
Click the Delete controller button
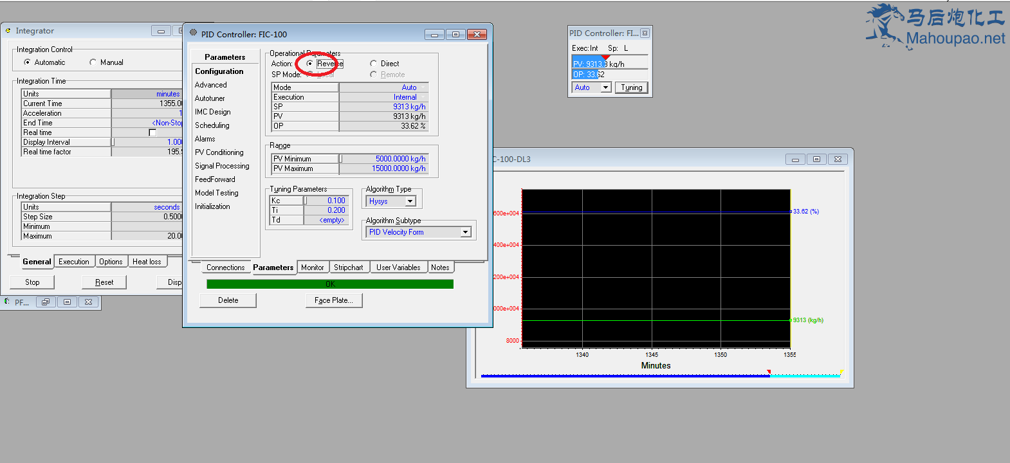click(228, 300)
